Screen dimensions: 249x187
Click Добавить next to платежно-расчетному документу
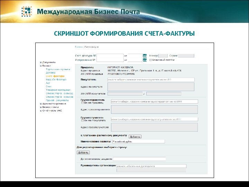(x=135, y=137)
